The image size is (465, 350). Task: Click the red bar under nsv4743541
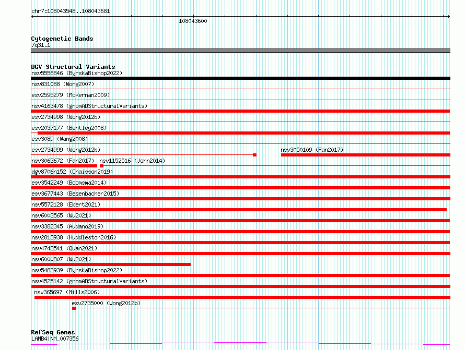pyautogui.click(x=240, y=254)
